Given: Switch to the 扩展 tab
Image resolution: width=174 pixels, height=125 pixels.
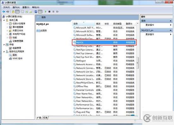Looking at the screenshot, I should coord(39,118).
